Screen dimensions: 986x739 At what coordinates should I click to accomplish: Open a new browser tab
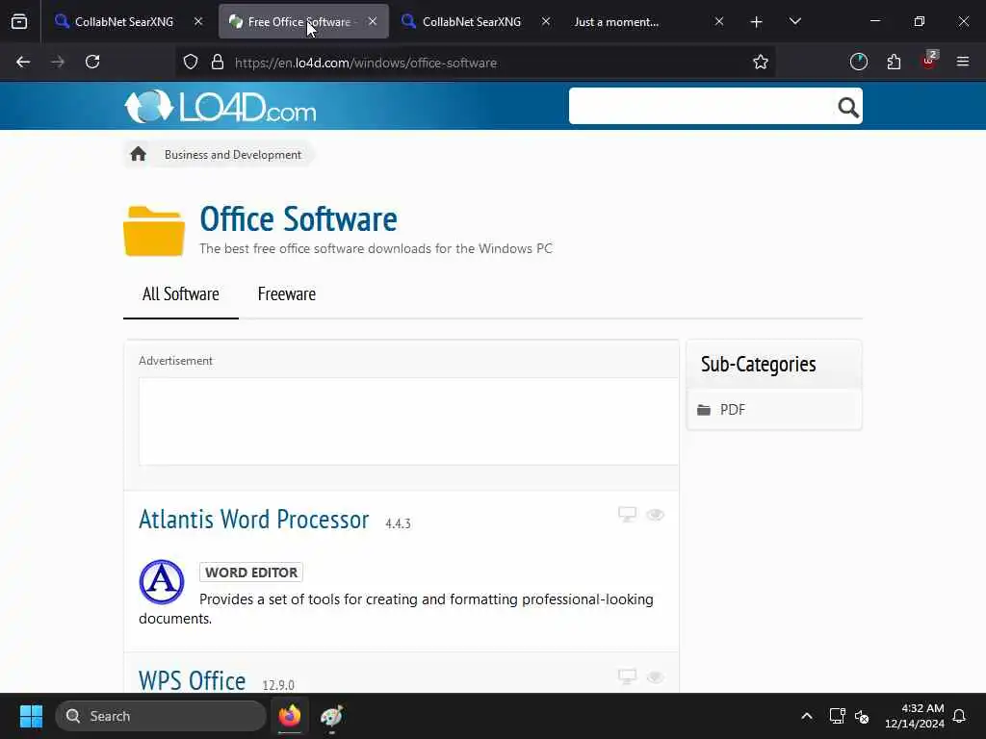coord(757,22)
